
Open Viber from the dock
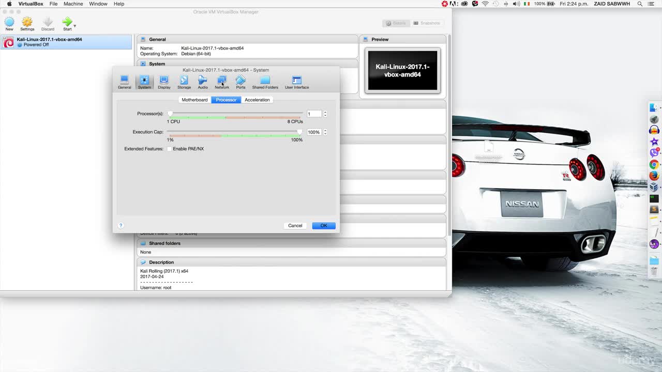tap(654, 153)
